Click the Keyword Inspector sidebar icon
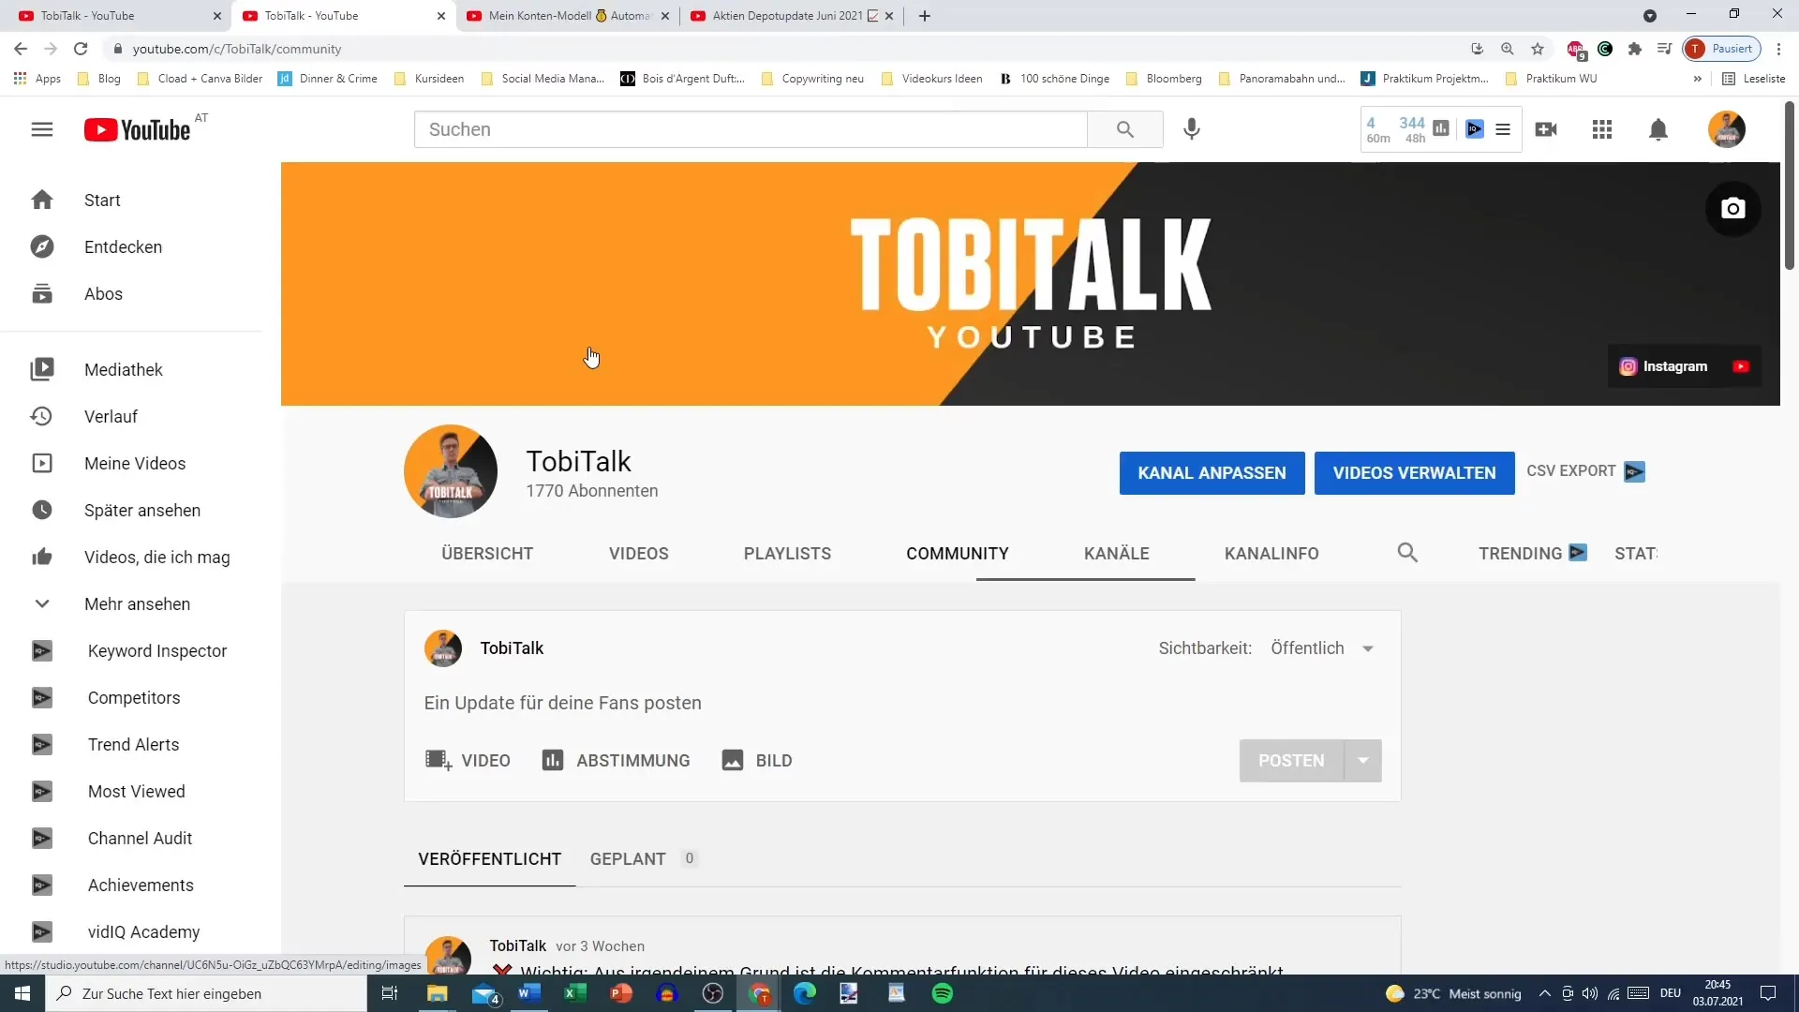 [42, 651]
